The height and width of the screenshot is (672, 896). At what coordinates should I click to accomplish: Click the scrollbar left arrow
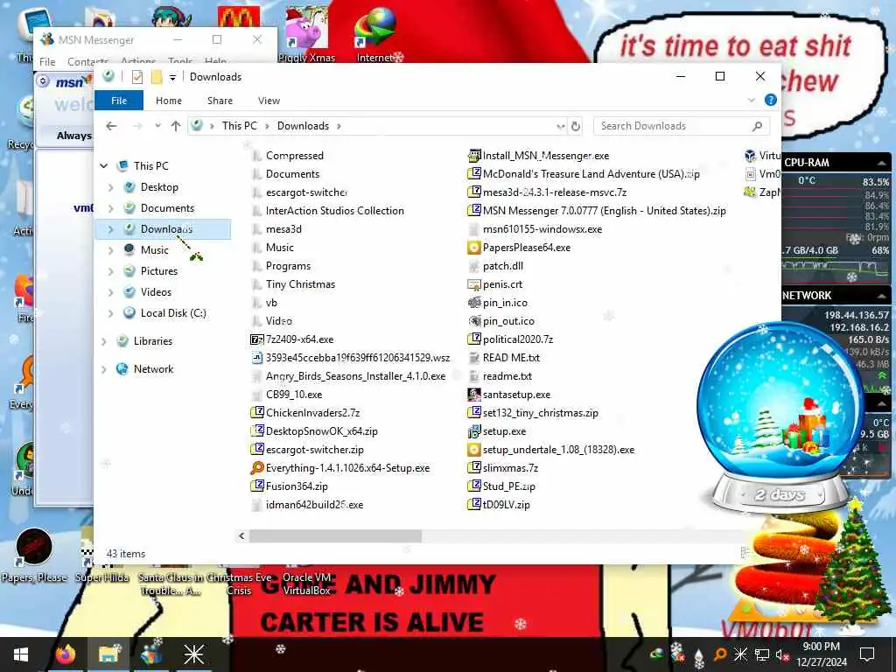[x=241, y=536]
